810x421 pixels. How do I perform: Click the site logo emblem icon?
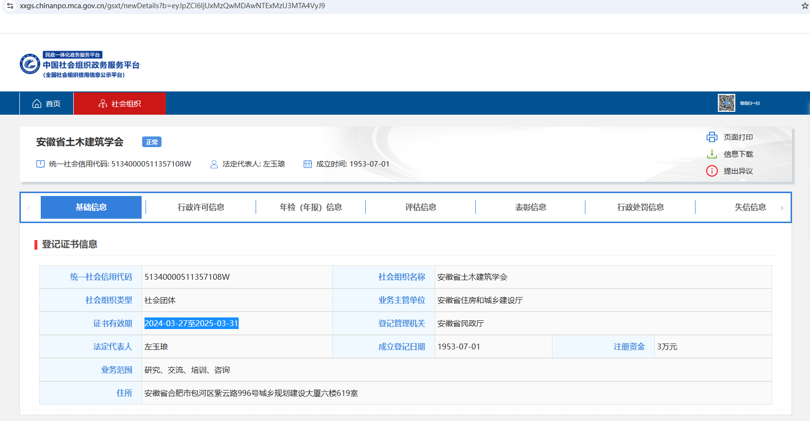30,64
